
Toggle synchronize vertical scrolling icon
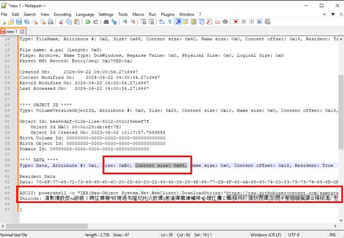click(143, 22)
